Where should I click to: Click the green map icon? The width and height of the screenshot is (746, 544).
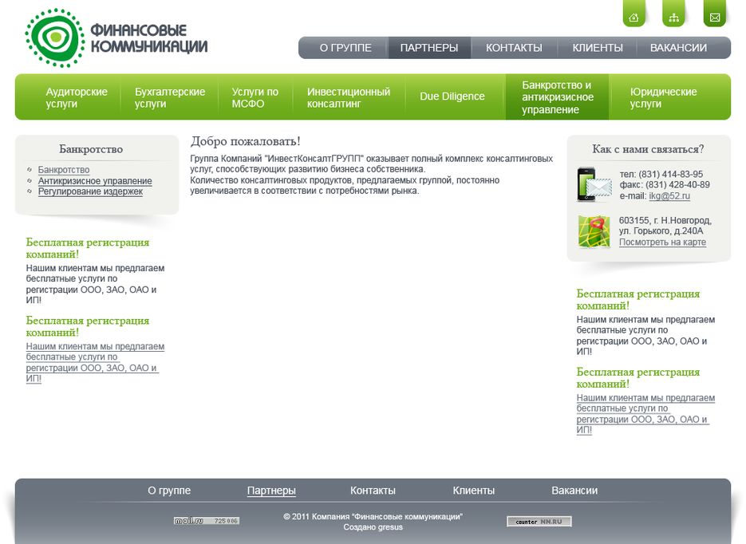click(x=594, y=232)
